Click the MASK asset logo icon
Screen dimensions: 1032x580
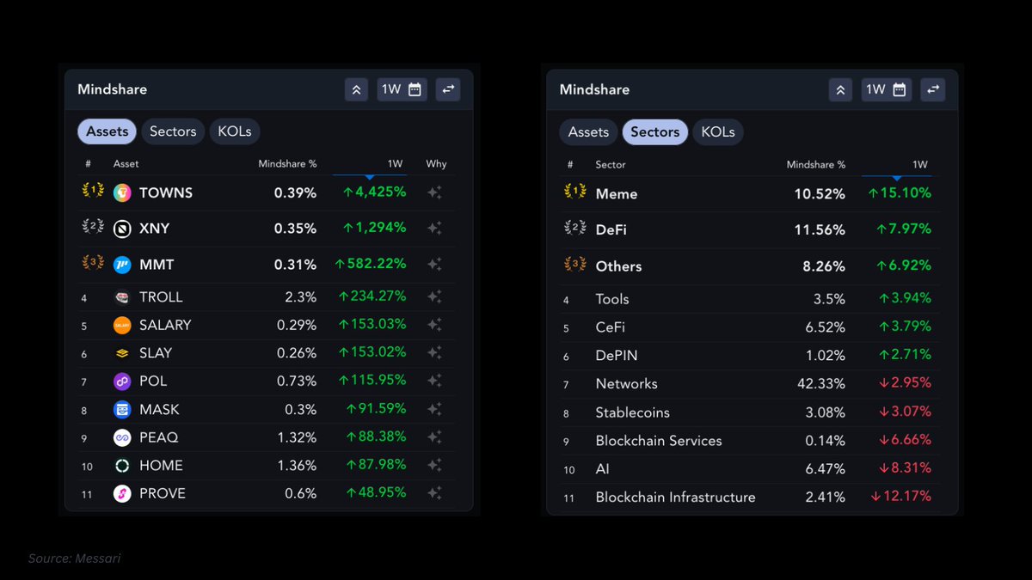pos(122,409)
